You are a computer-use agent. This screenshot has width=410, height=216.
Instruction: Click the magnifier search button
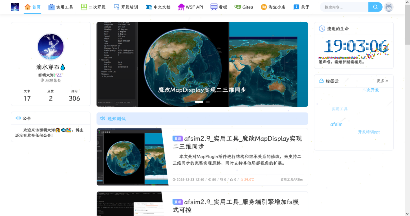coord(375,7)
